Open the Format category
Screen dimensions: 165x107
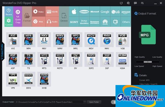click(x=27, y=16)
